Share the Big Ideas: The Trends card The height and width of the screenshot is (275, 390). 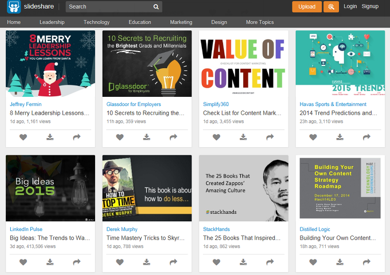[77, 262]
